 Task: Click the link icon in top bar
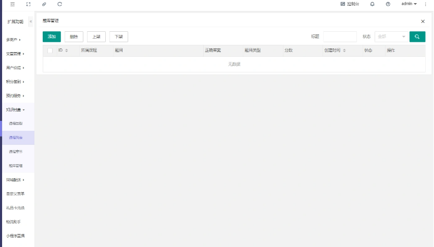click(44, 4)
